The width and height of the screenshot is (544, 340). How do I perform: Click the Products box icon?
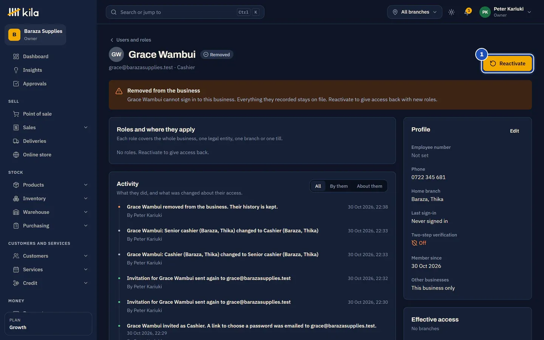[16, 185]
